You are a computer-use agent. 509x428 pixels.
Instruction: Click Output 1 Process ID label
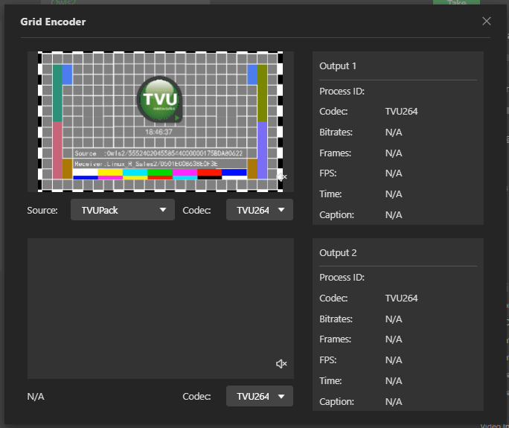point(342,92)
